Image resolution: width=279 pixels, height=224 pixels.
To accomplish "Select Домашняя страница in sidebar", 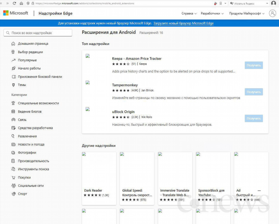I will click(33, 44).
